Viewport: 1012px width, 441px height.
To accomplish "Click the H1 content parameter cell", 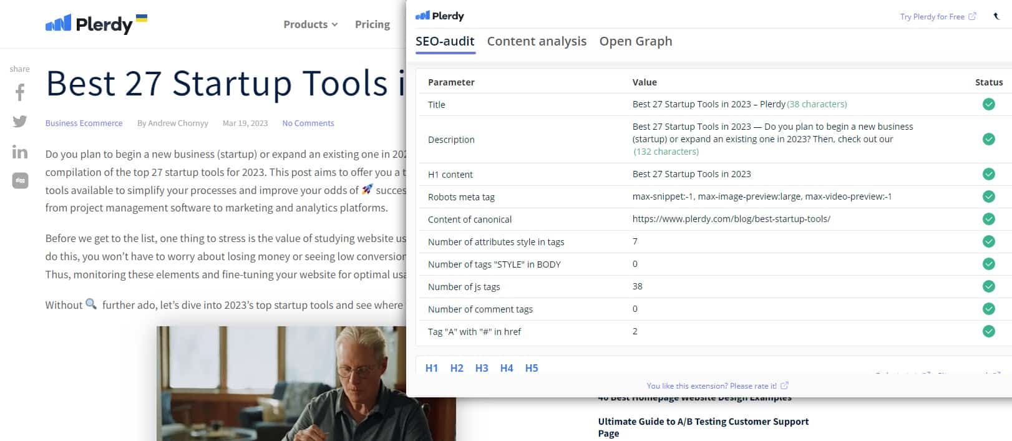I will (450, 175).
